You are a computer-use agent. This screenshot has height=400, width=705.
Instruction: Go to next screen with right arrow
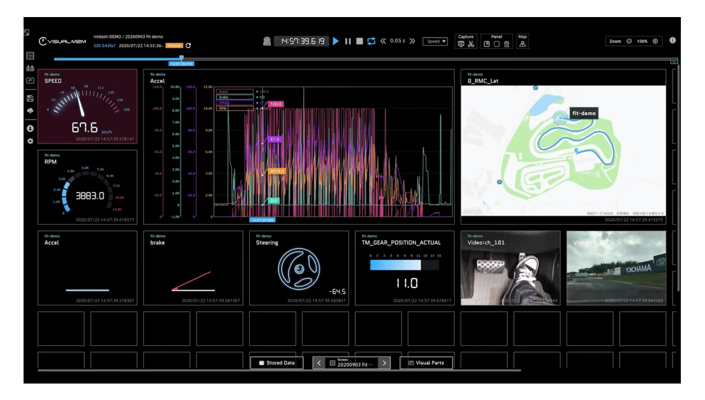tap(385, 363)
